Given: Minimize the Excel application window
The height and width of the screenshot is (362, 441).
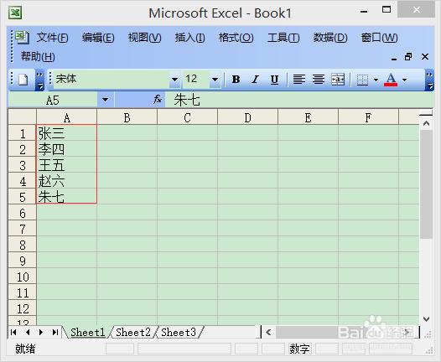Looking at the screenshot, I should coord(364,11).
